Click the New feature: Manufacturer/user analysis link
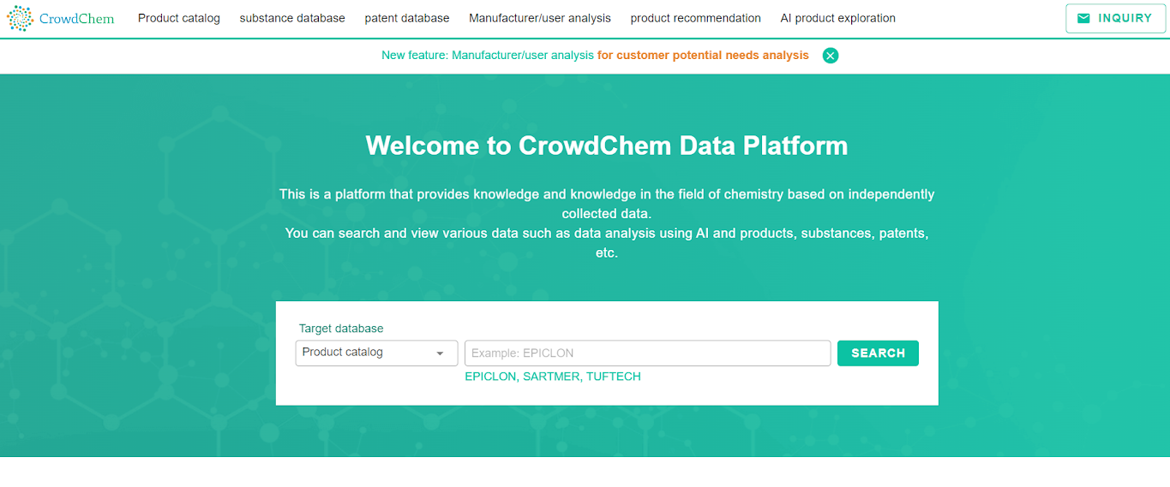The height and width of the screenshot is (487, 1170). pyautogui.click(x=488, y=56)
